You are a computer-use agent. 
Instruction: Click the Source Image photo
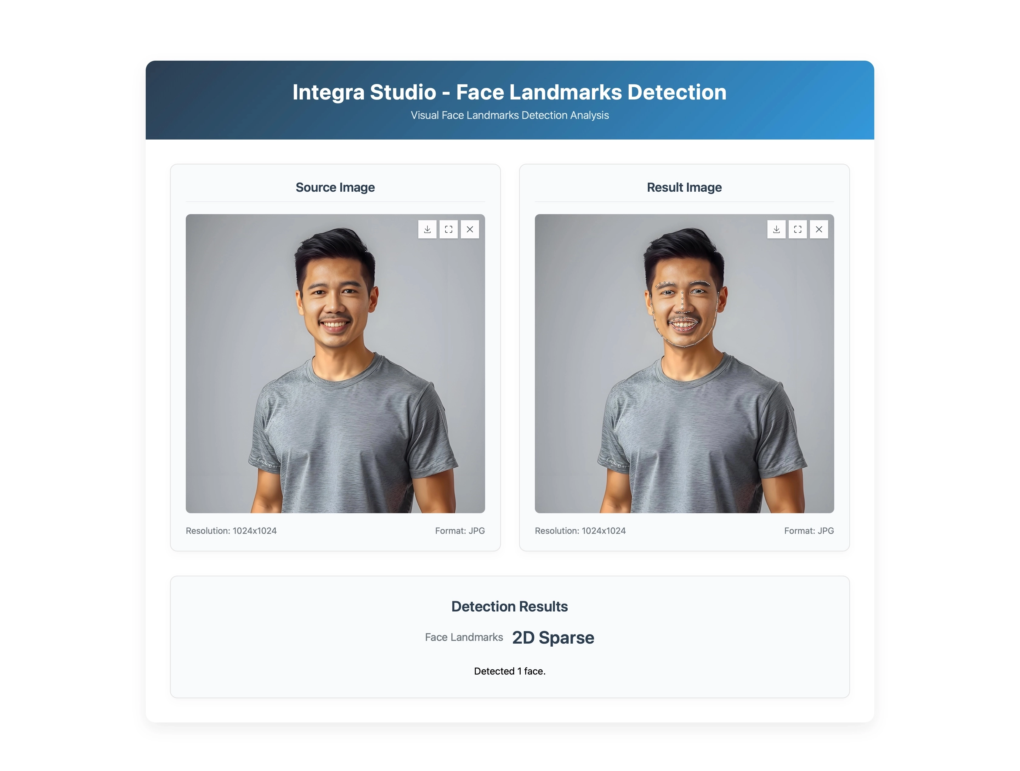coord(335,364)
